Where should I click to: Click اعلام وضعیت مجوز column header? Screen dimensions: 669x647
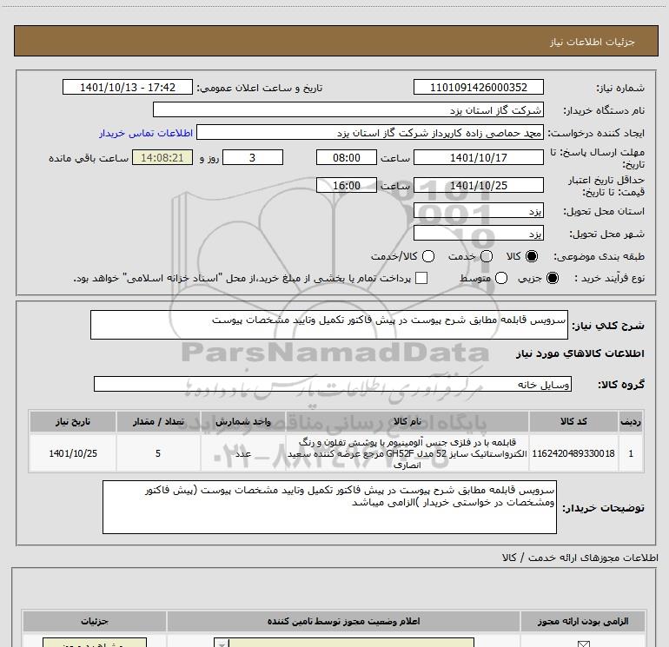coord(343,622)
